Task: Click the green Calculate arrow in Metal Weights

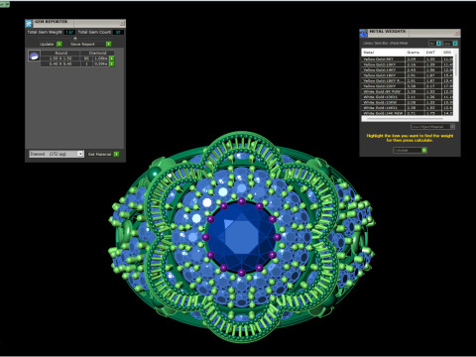Action: (424, 150)
